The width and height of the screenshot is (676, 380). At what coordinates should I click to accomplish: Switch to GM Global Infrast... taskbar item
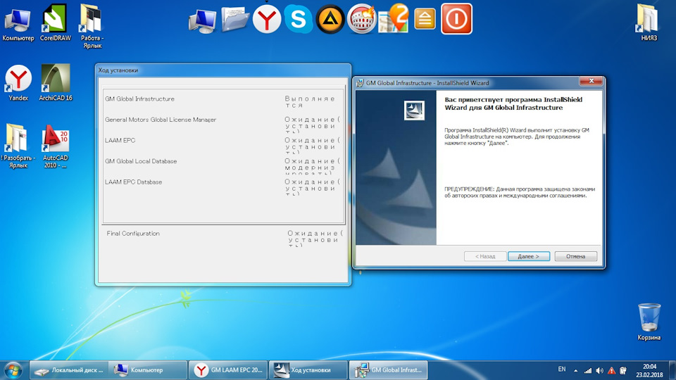click(388, 370)
